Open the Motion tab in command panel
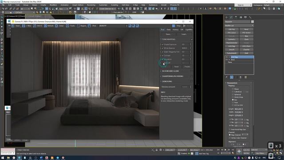 (x=241, y=17)
